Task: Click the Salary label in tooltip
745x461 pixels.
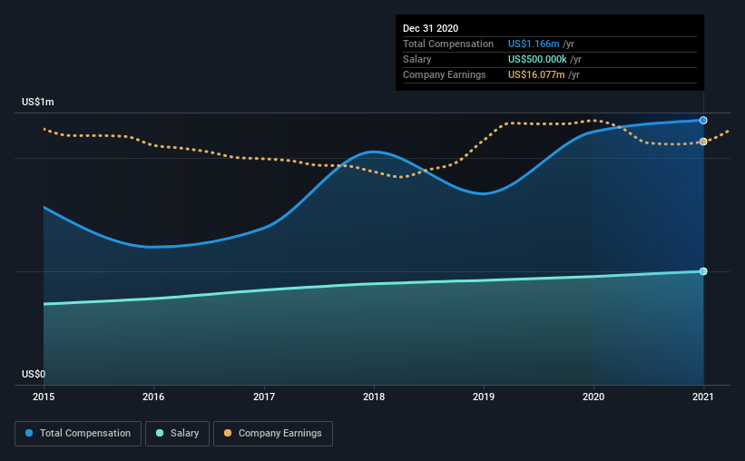Action: [417, 59]
